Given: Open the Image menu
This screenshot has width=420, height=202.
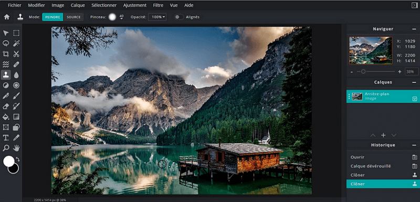Looking at the screenshot, I should pyautogui.click(x=58, y=5).
